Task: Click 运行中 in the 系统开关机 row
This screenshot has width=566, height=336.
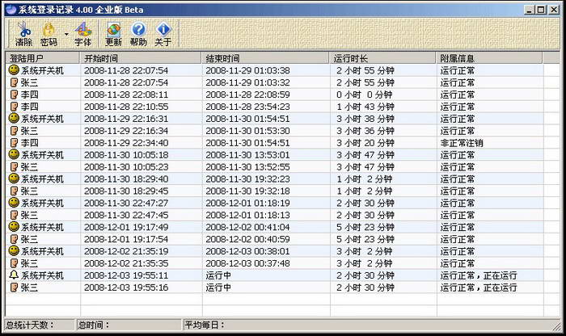Action: [218, 275]
